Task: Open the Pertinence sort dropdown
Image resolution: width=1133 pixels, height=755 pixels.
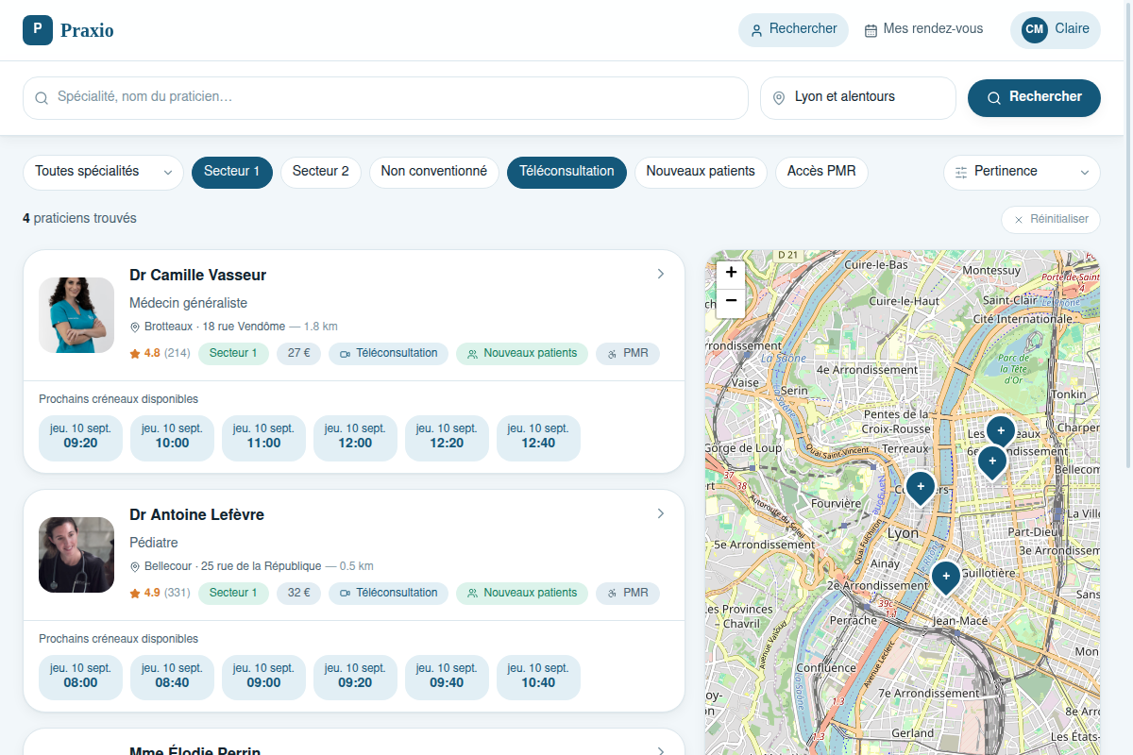Action: pyautogui.click(x=1022, y=172)
